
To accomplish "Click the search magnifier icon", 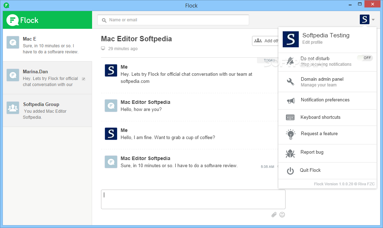I will coord(104,20).
